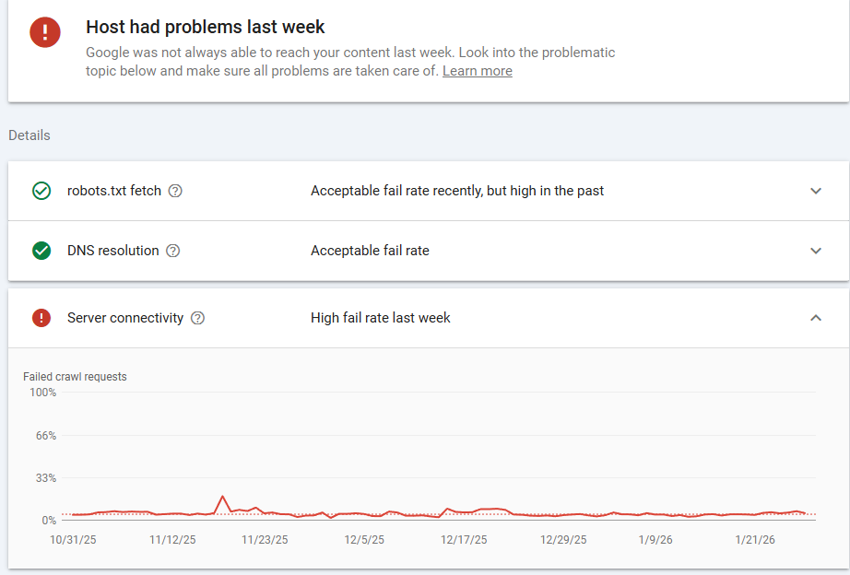Click the 11/12/25 date on chart axis
Screen dimensions: 850x575
(x=172, y=540)
